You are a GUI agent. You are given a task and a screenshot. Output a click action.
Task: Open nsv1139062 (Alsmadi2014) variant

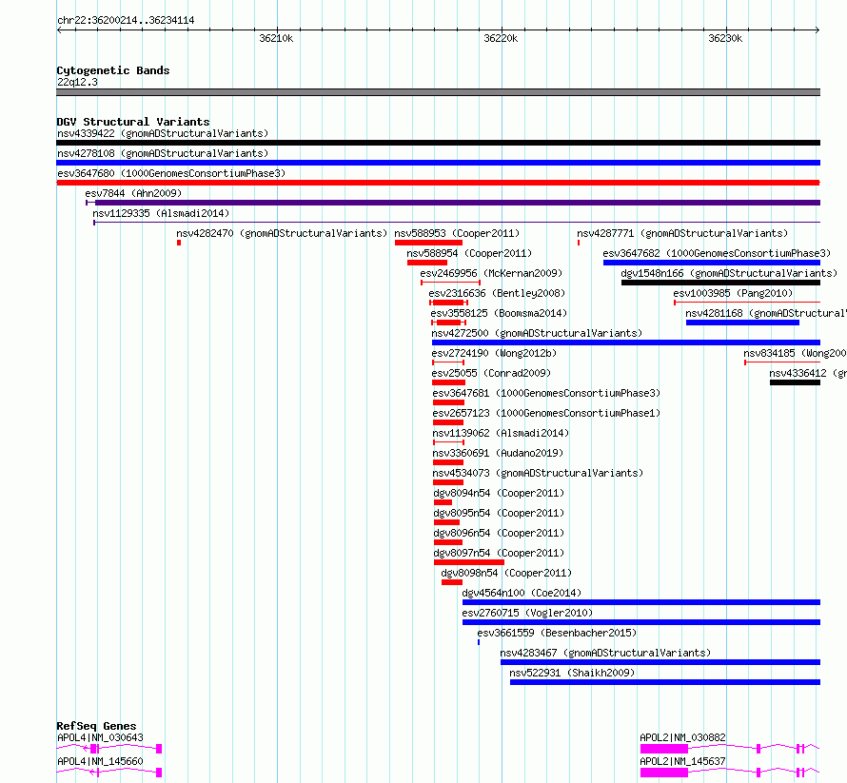pyautogui.click(x=501, y=433)
